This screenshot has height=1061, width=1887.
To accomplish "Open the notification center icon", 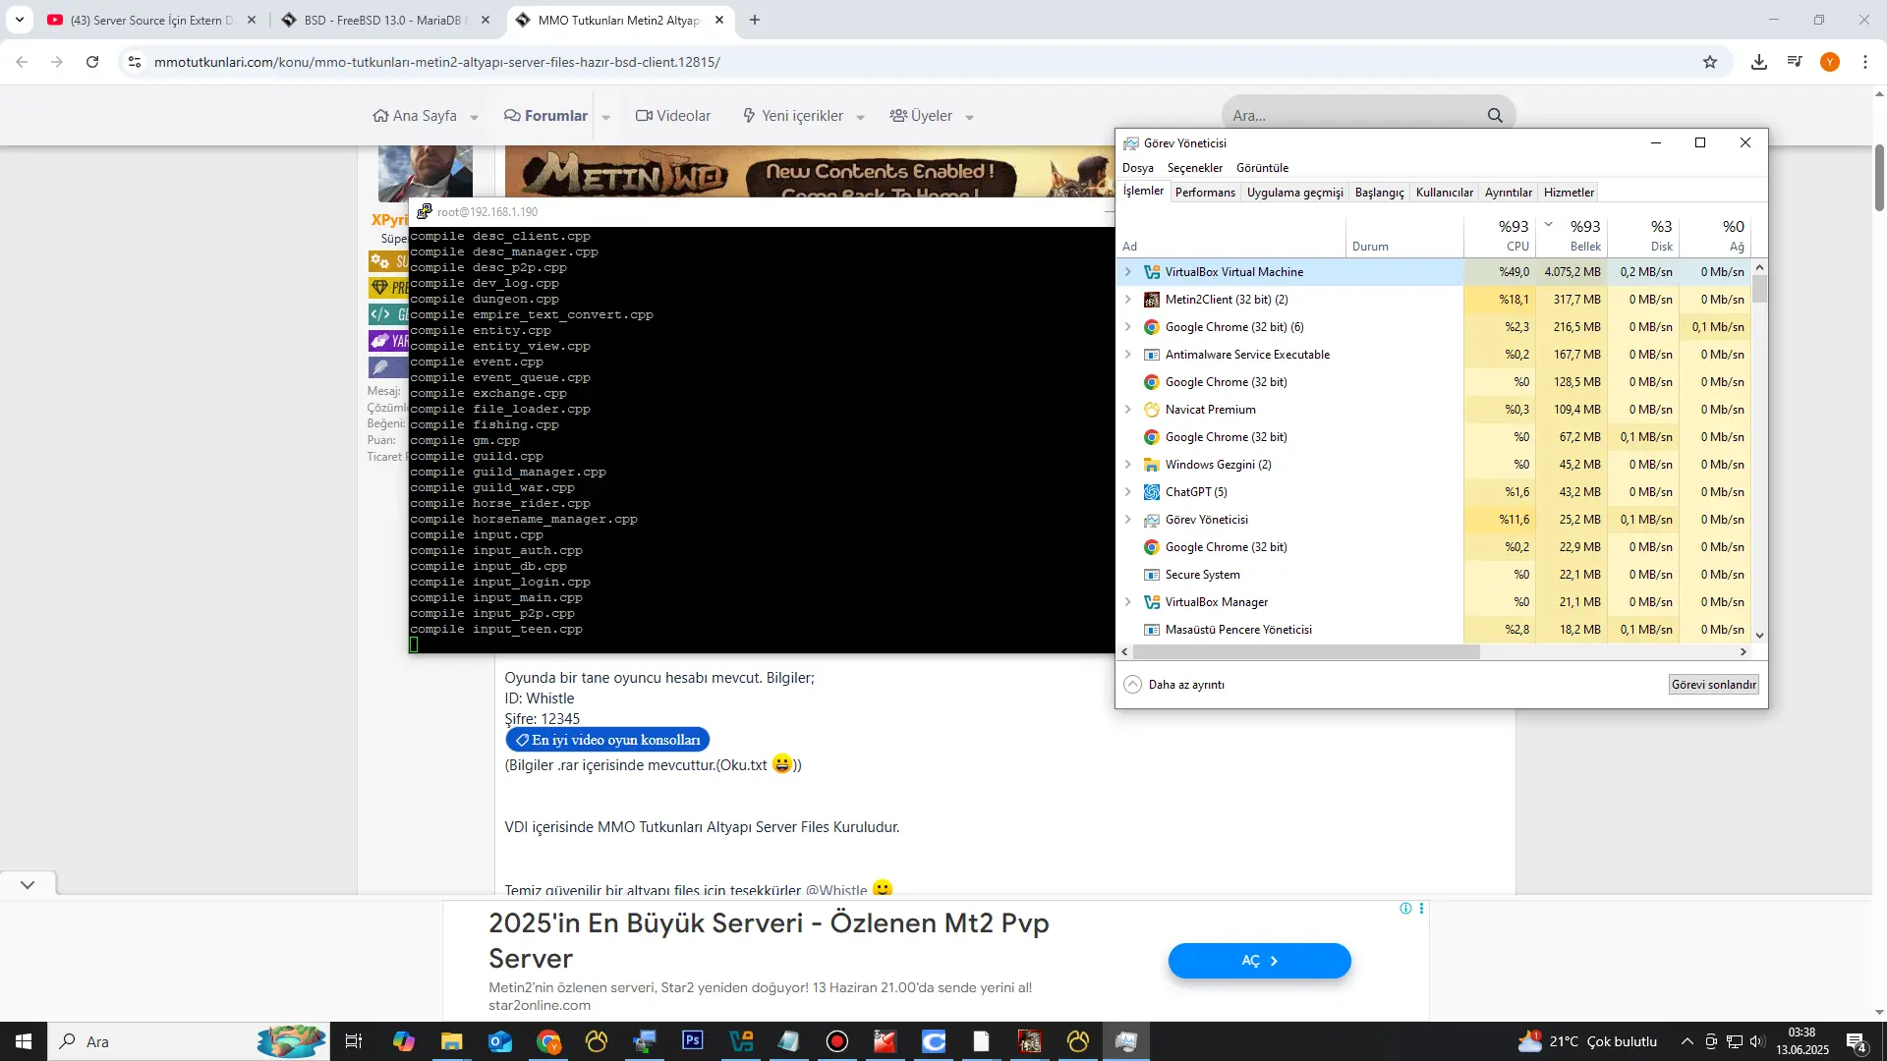I will [x=1857, y=1041].
